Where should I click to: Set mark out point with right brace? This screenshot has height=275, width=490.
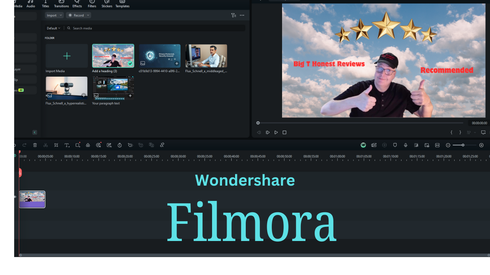tap(460, 133)
